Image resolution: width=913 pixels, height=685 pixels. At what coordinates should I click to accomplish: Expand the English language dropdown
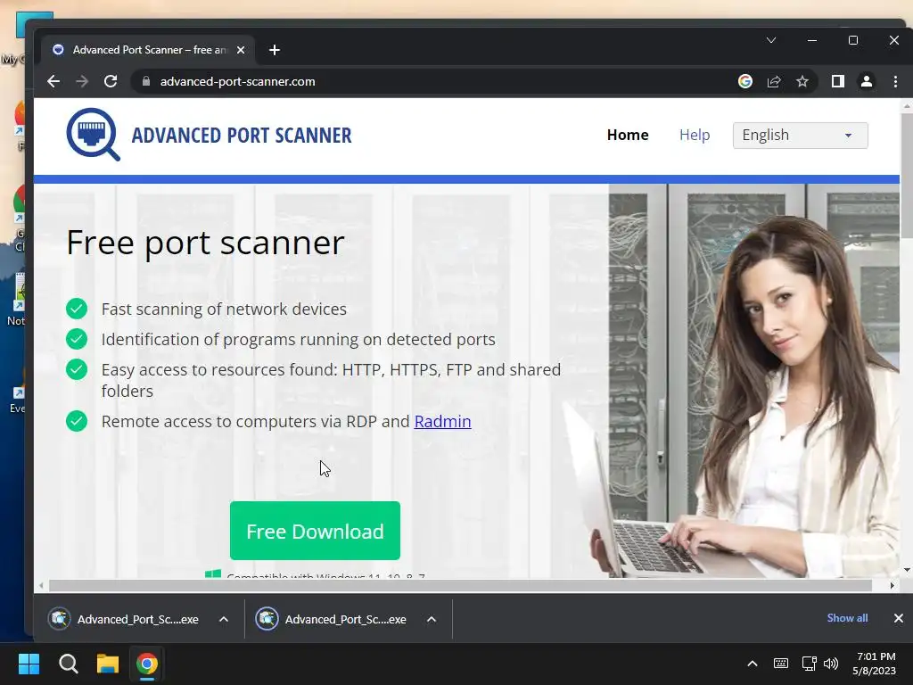tap(800, 136)
